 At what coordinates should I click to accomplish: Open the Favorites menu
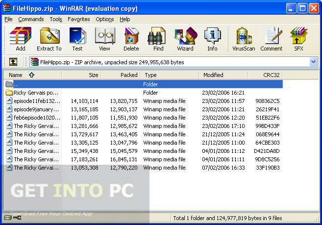[79, 19]
